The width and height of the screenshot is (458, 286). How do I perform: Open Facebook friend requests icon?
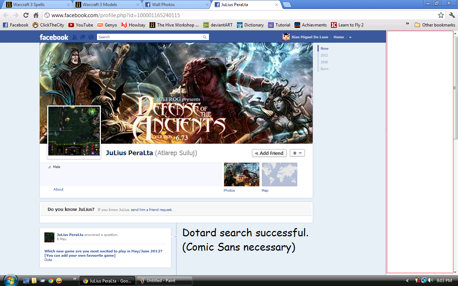(75, 37)
